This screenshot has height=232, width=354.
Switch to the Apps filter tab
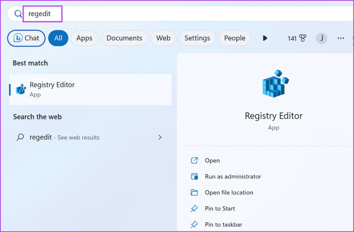pyautogui.click(x=84, y=38)
